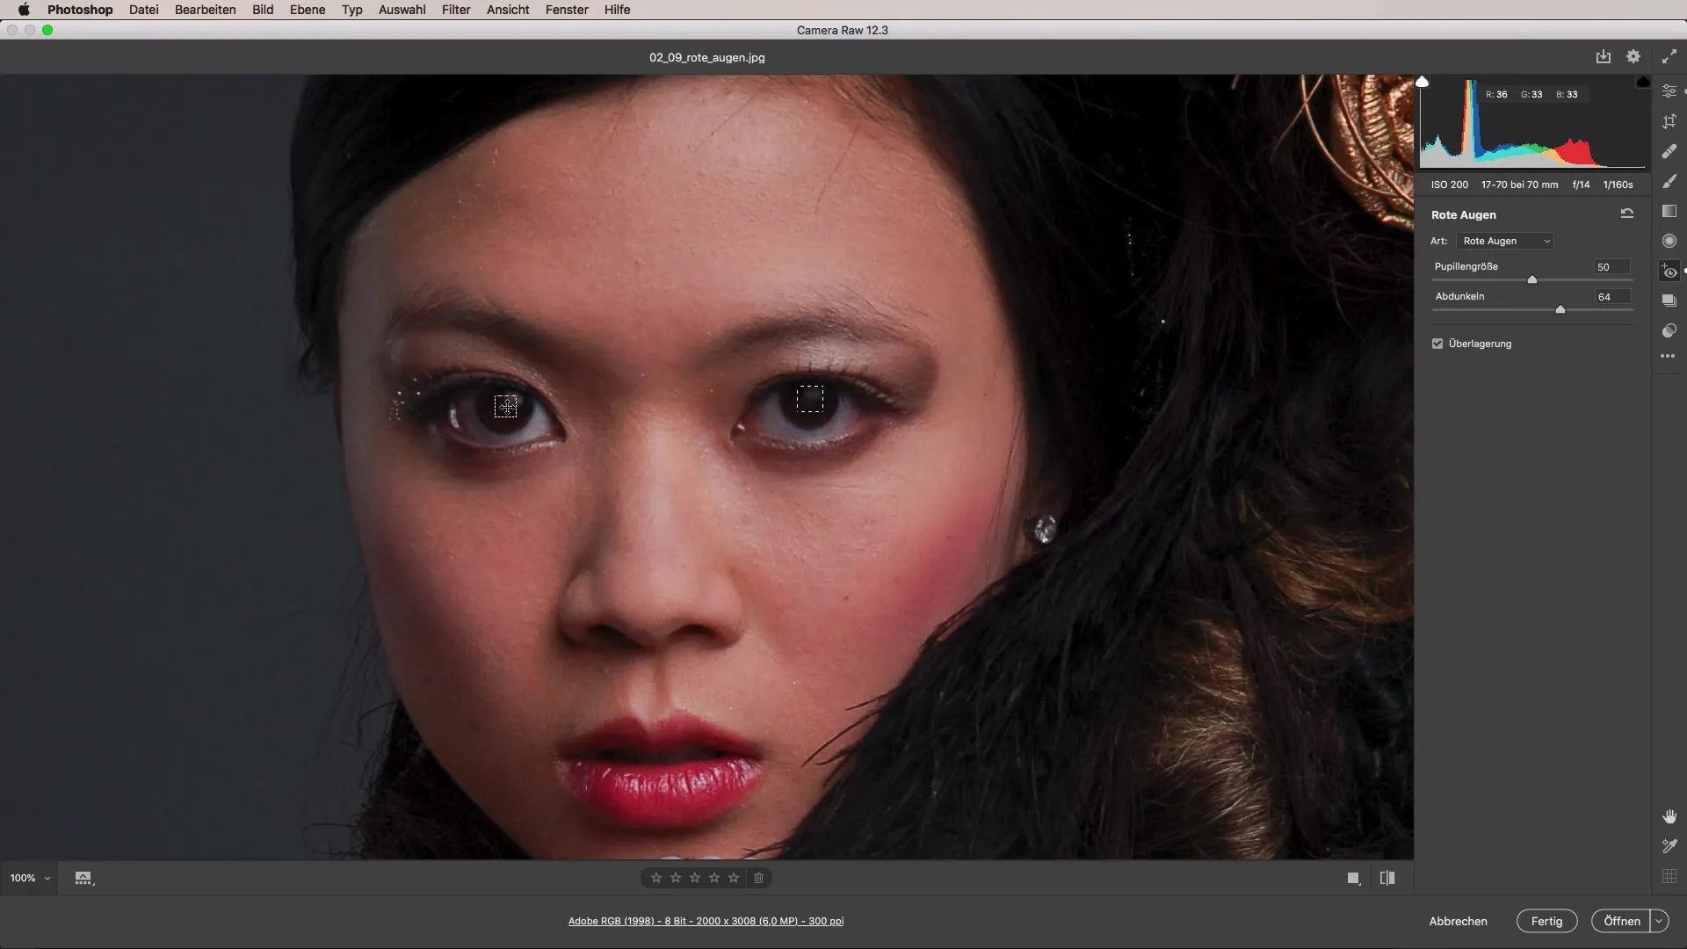Open the Filter menu
This screenshot has height=949, width=1687.
click(x=455, y=10)
